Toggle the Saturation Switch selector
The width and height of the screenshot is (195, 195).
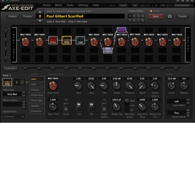click(127, 105)
